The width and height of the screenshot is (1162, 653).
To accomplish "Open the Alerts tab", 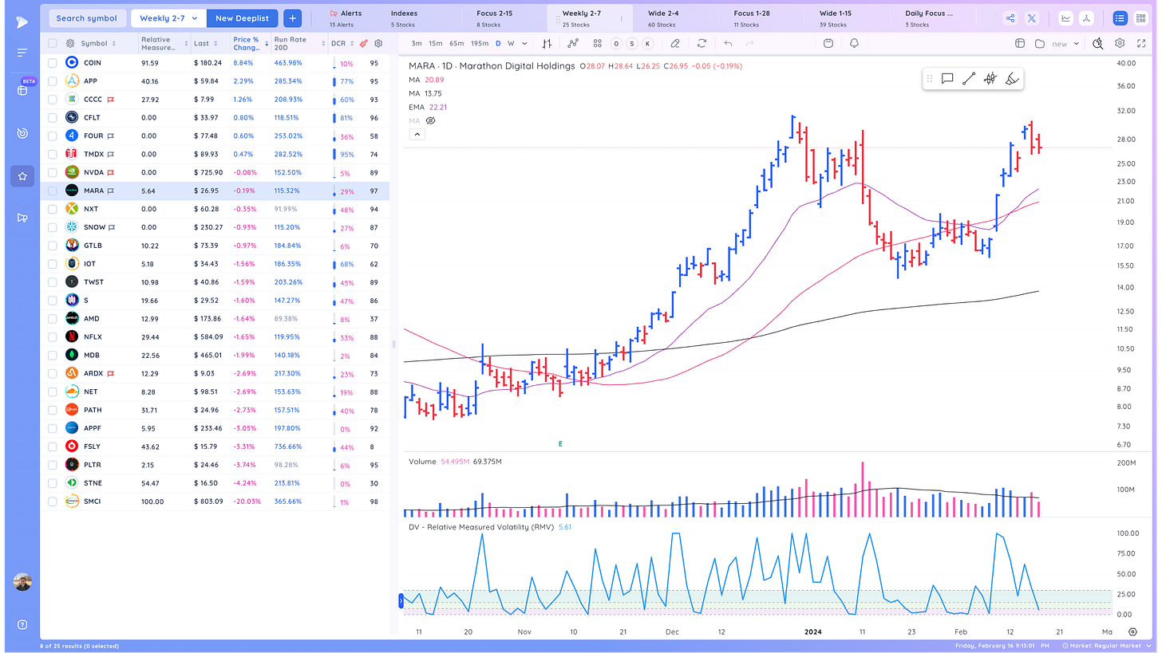I will click(x=346, y=18).
